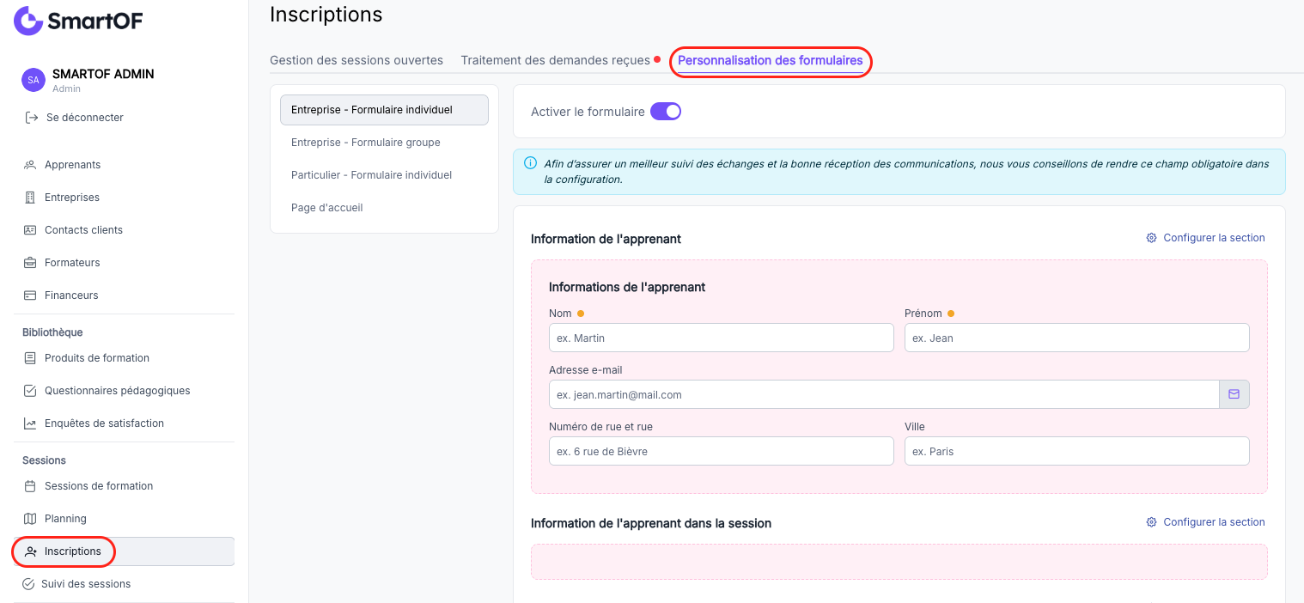
Task: Click the Planning map icon
Action: [x=30, y=519]
